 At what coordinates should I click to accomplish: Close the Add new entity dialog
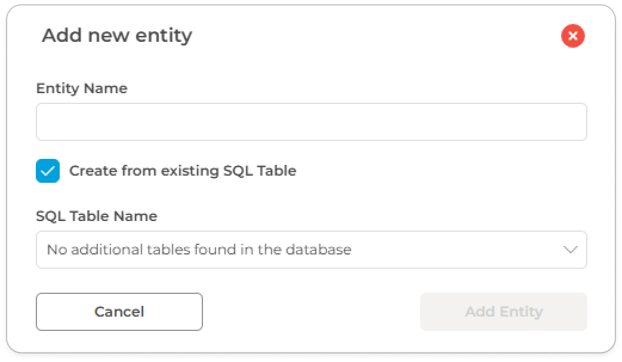[572, 36]
